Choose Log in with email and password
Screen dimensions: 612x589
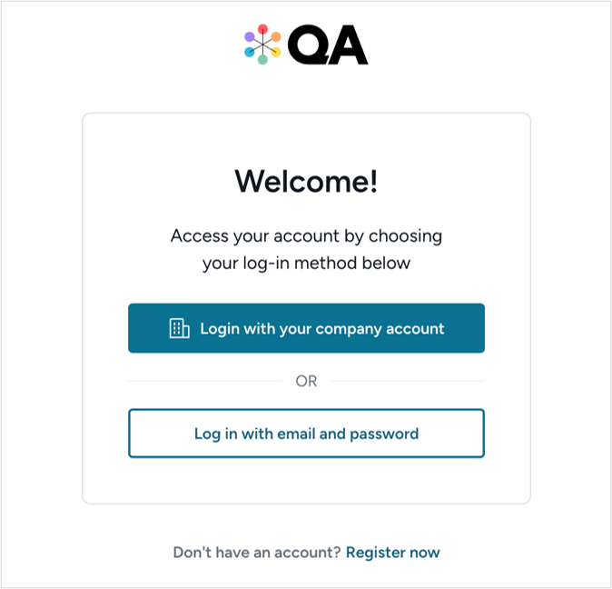pyautogui.click(x=306, y=434)
